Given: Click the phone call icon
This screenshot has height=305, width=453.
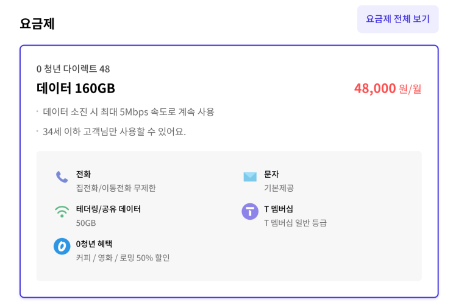Looking at the screenshot, I should coord(62,177).
